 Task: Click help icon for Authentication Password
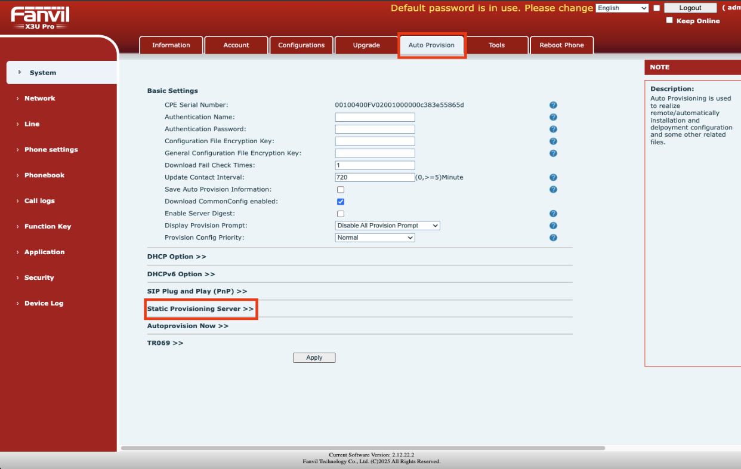pyautogui.click(x=553, y=129)
